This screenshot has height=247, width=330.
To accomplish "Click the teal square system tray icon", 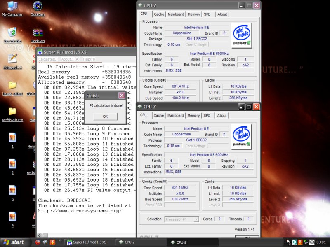I will coord(295,242).
